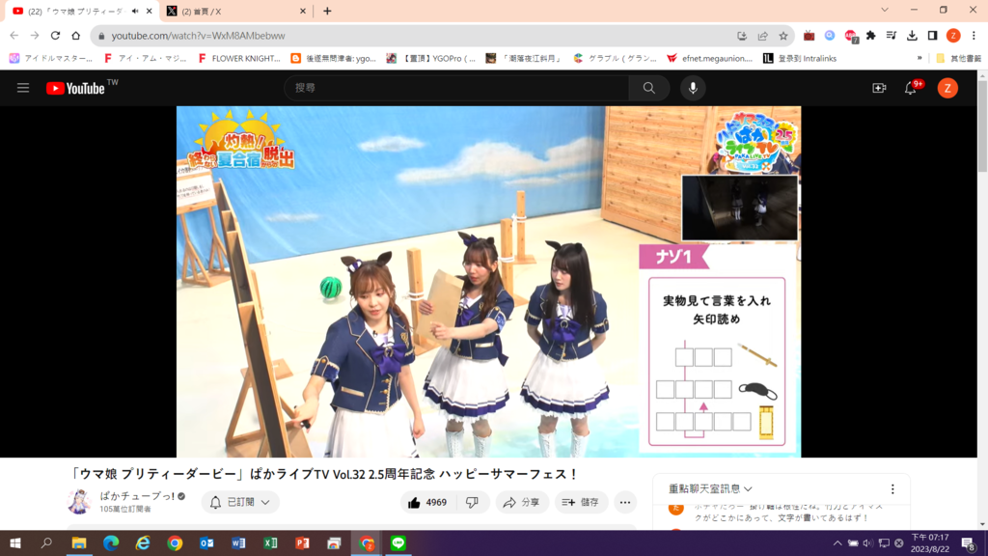
Task: Open File Explorer from the taskbar
Action: pos(79,542)
